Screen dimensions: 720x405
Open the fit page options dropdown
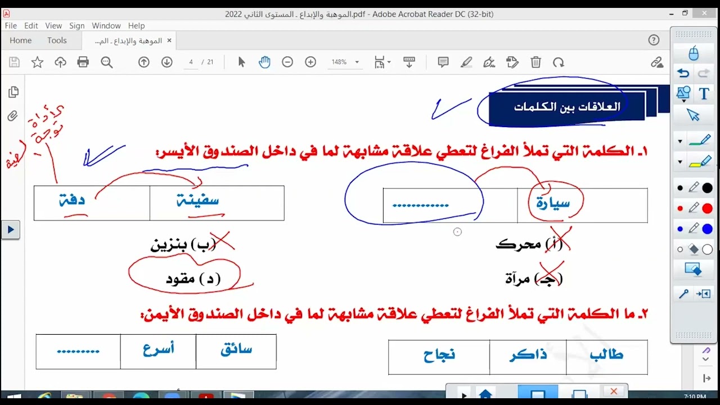coord(382,62)
